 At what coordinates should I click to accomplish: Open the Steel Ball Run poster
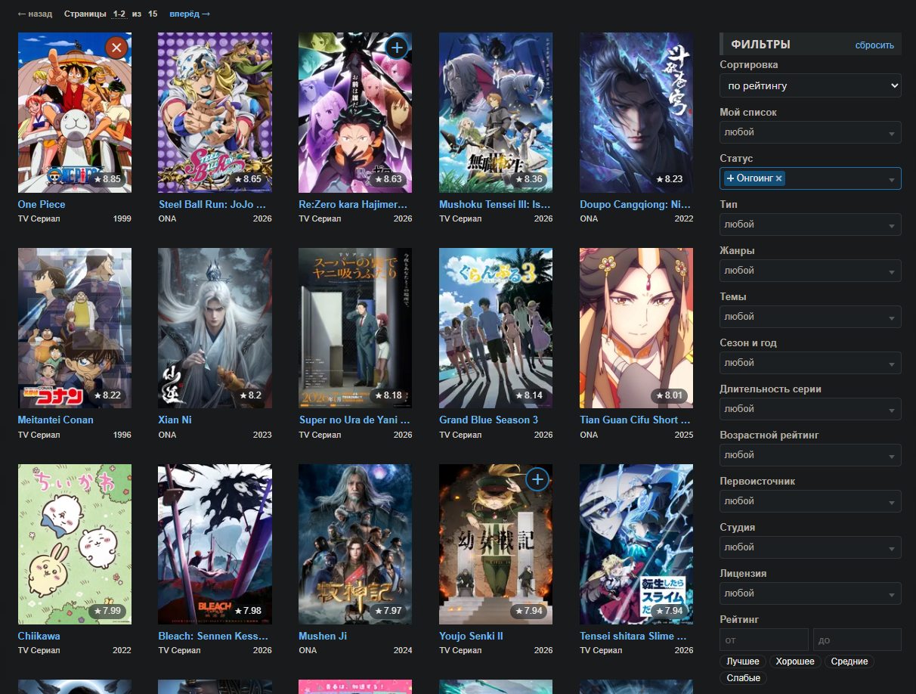pos(215,113)
